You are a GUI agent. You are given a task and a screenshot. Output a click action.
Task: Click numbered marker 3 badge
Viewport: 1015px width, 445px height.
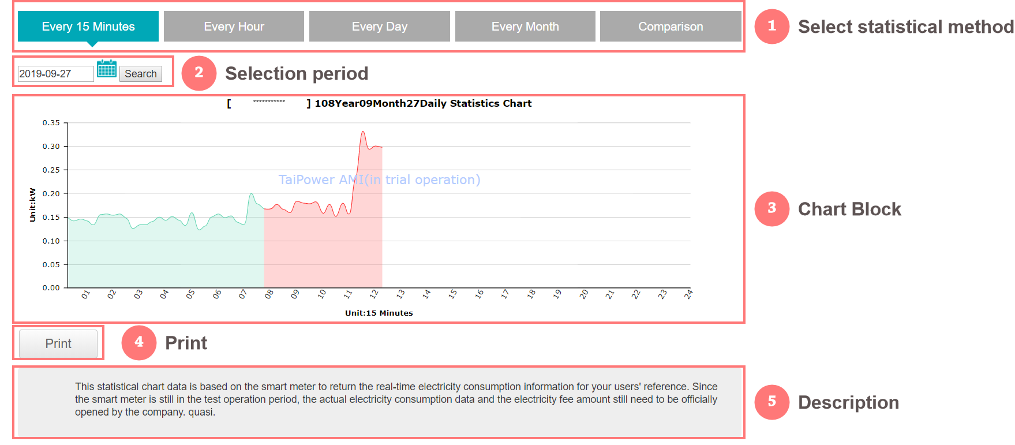click(771, 209)
